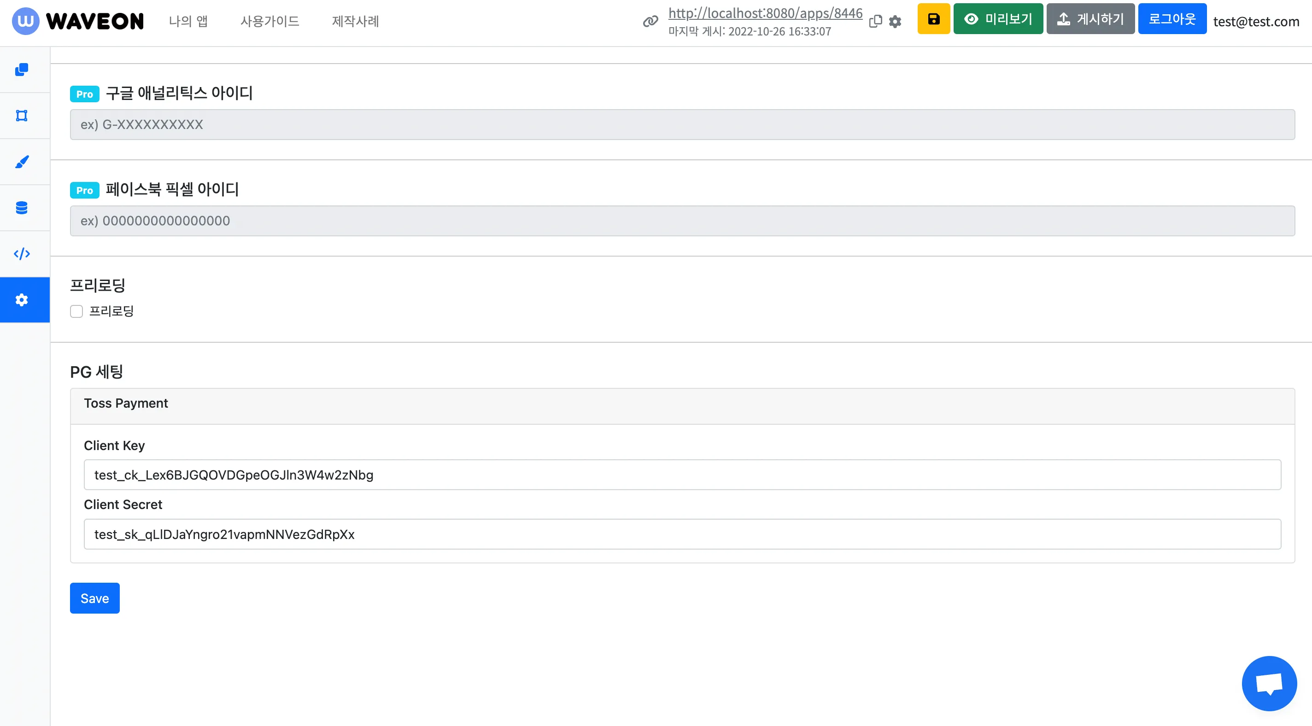Open the 제작사례 menu item
The height and width of the screenshot is (726, 1312).
(x=355, y=21)
